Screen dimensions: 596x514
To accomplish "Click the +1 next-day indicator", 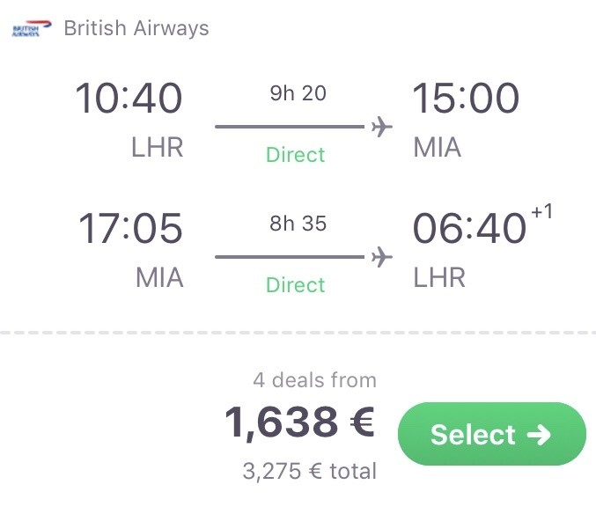I will pyautogui.click(x=541, y=212).
